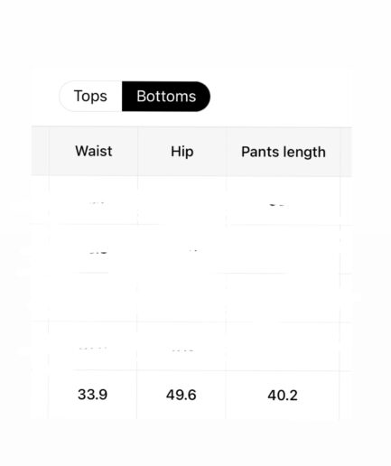Click the Hip column header
The height and width of the screenshot is (466, 391).
(x=182, y=152)
